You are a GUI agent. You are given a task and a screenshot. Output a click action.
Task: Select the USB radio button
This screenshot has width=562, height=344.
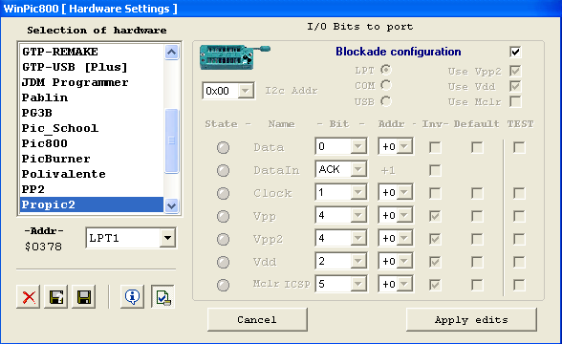(386, 101)
